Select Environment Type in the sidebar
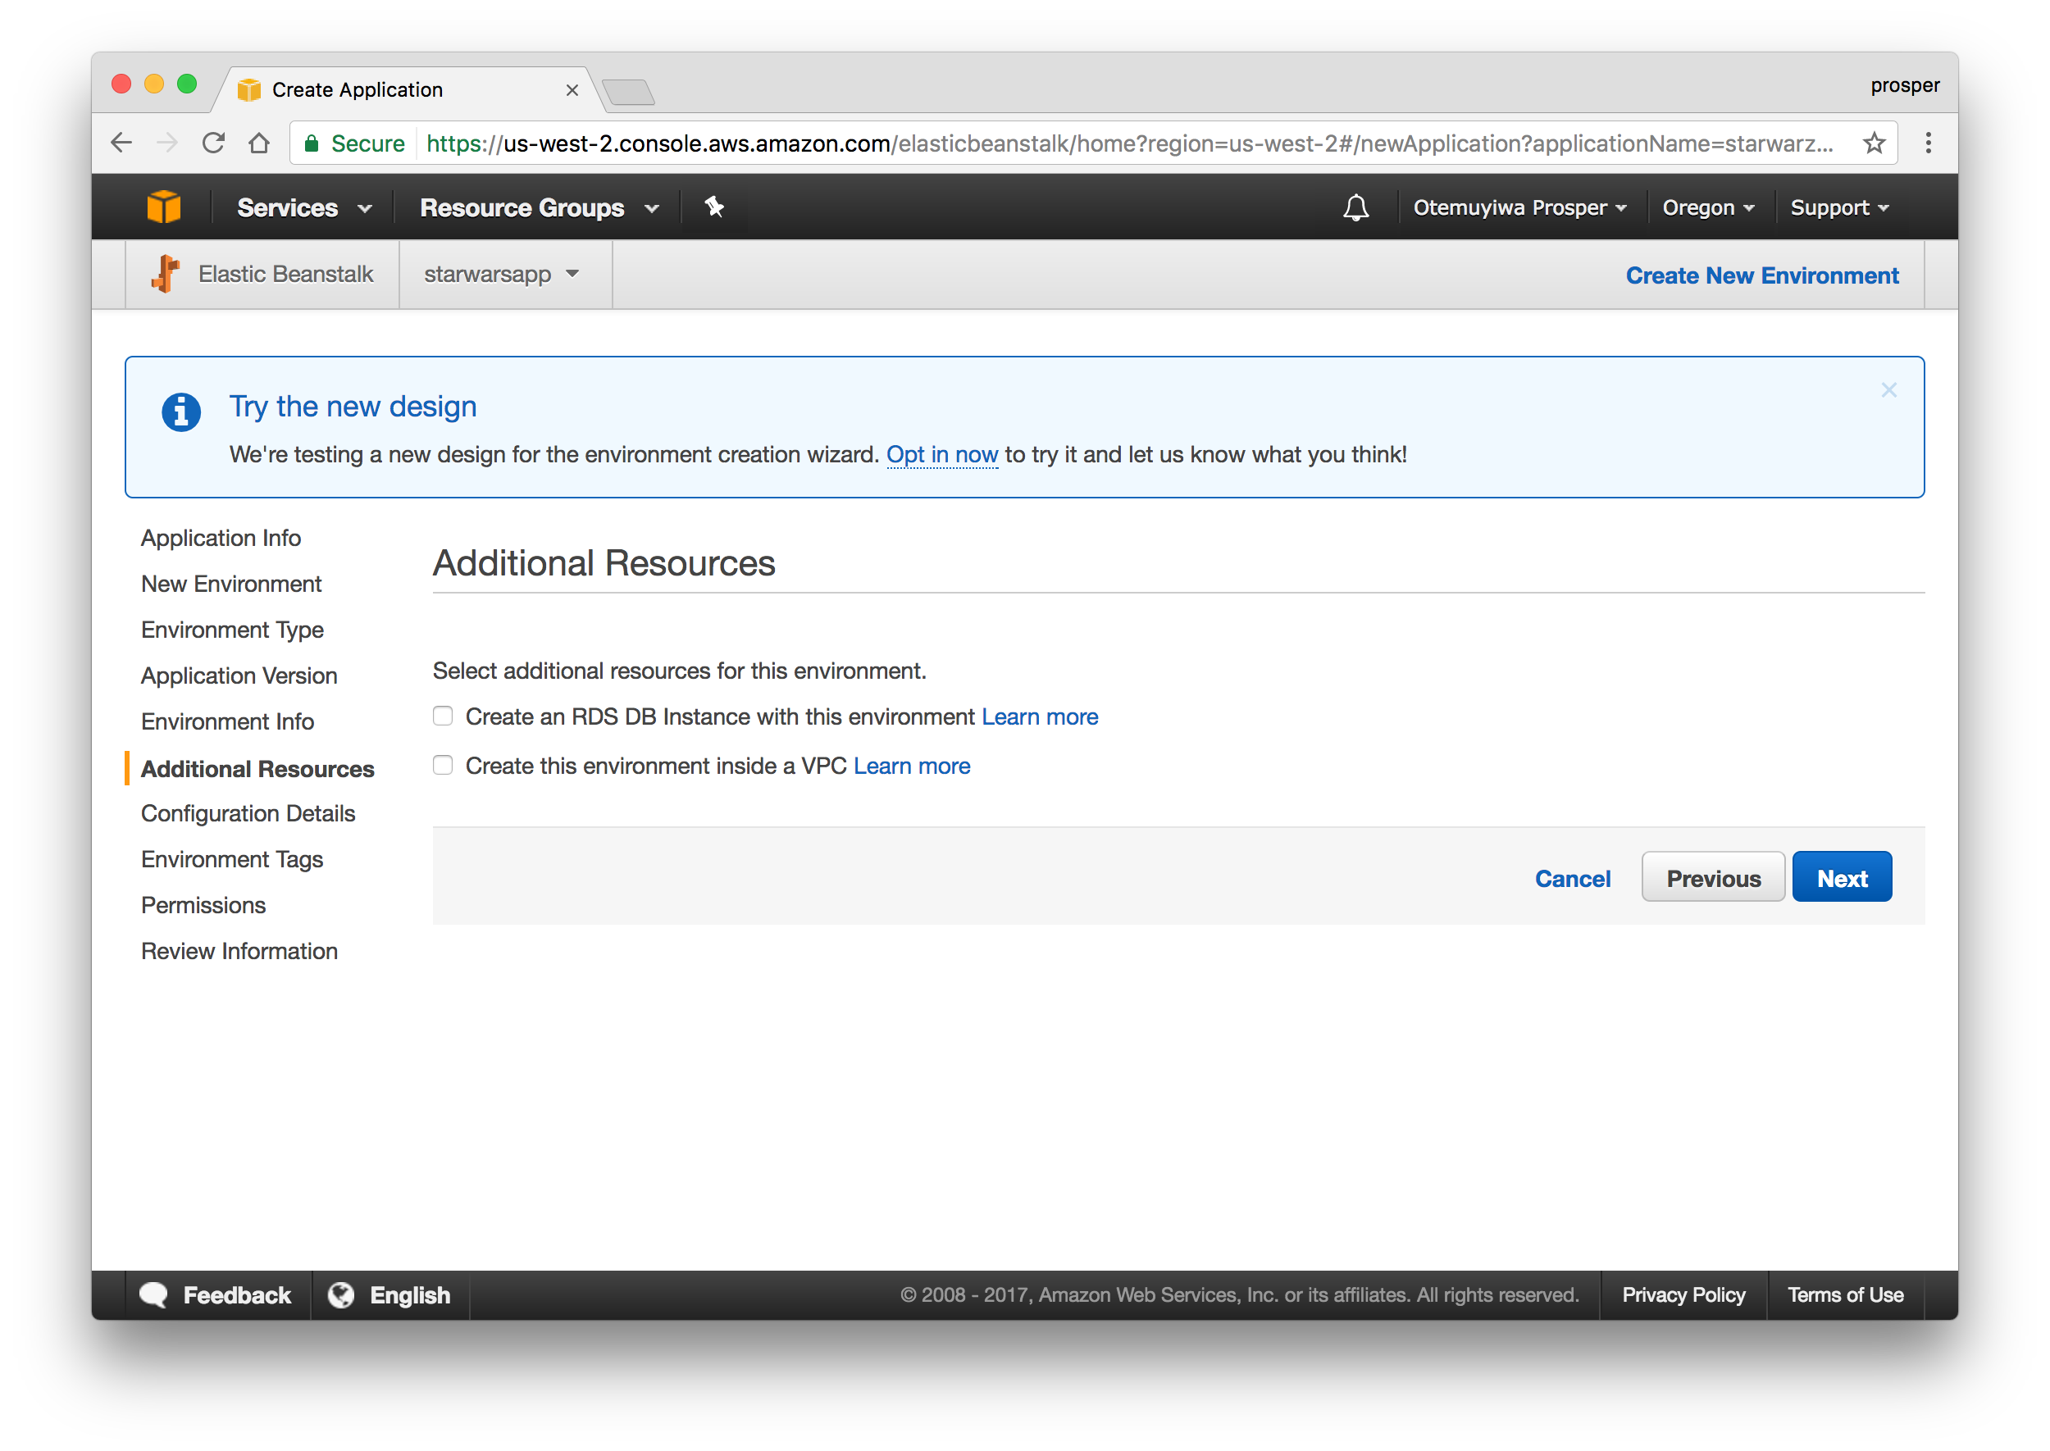Screen dimensions: 2050x1451 (232, 630)
